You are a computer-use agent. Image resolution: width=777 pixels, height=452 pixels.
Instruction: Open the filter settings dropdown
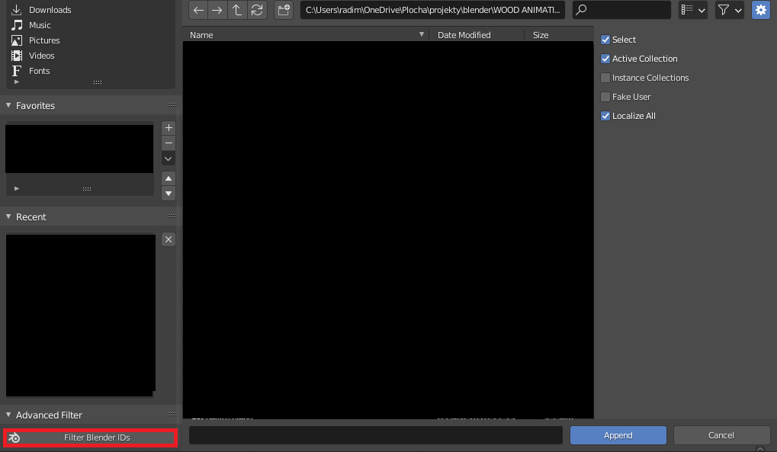click(730, 10)
